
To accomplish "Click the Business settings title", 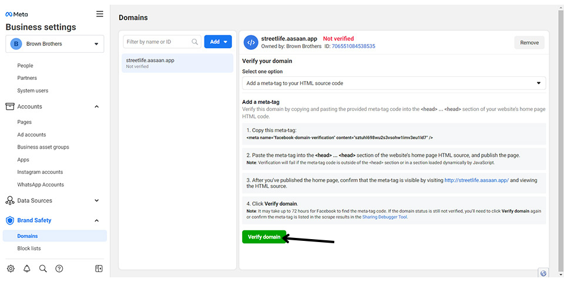I will [x=41, y=28].
